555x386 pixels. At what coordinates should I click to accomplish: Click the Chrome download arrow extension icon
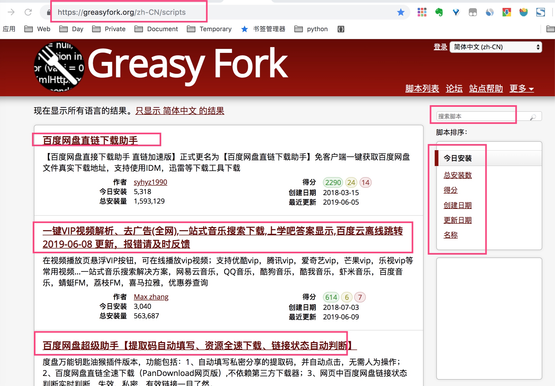[507, 12]
